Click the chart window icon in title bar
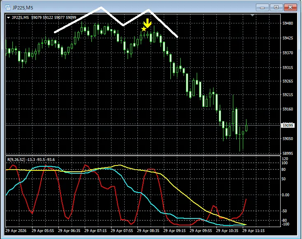Image resolution: width=302 pixels, height=239 pixels. (x=7, y=7)
